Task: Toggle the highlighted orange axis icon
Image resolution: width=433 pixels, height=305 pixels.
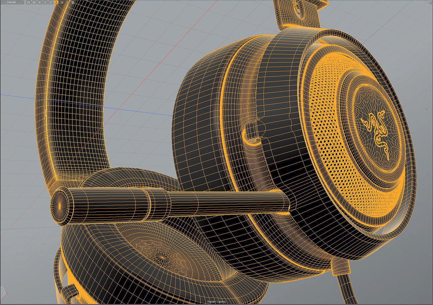Action: coord(56,2)
